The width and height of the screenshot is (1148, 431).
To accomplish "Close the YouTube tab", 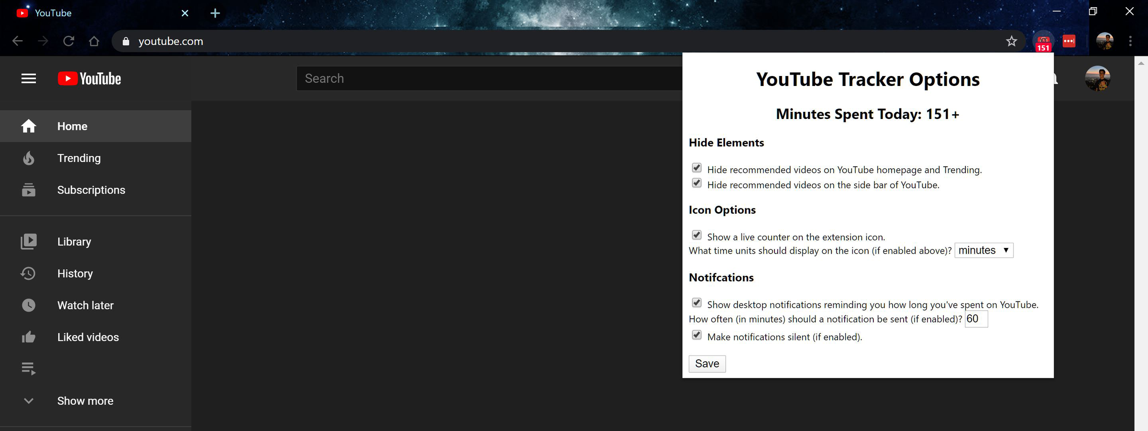I will [185, 13].
